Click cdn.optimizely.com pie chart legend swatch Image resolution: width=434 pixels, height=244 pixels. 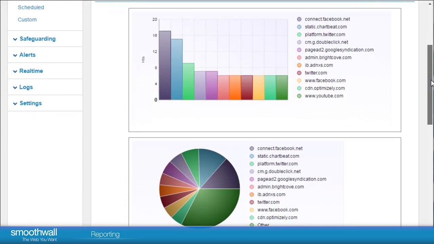pyautogui.click(x=252, y=218)
